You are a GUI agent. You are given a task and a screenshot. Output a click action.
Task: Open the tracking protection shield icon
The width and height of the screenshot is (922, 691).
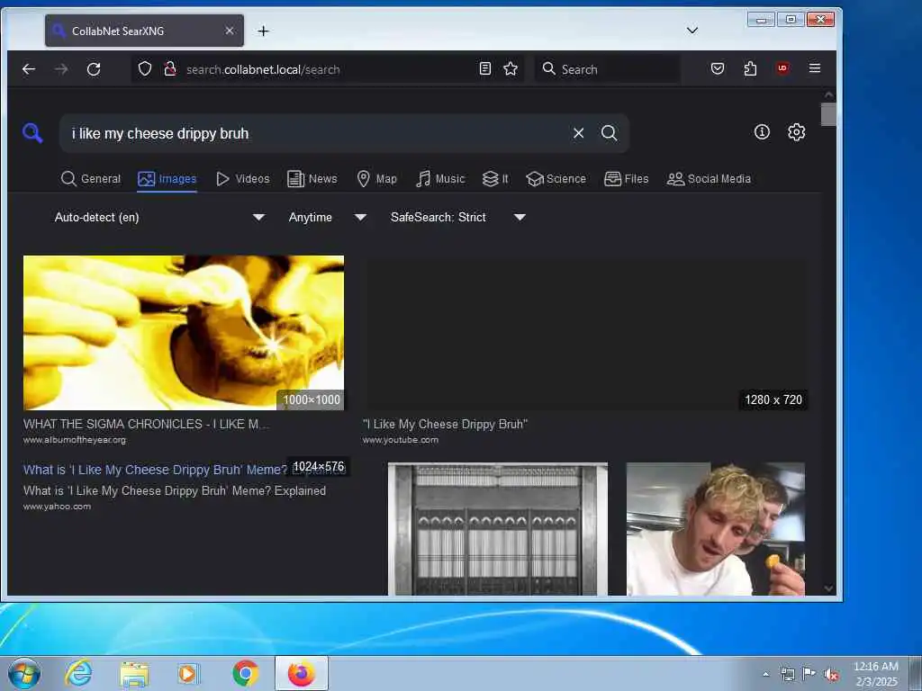(x=145, y=69)
